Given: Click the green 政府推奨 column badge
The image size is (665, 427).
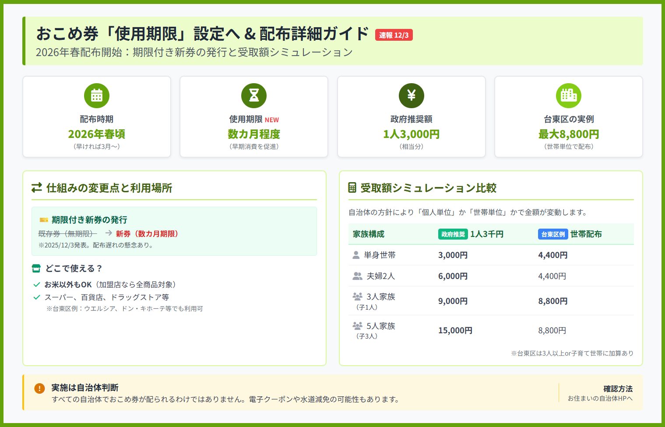Looking at the screenshot, I should [453, 234].
